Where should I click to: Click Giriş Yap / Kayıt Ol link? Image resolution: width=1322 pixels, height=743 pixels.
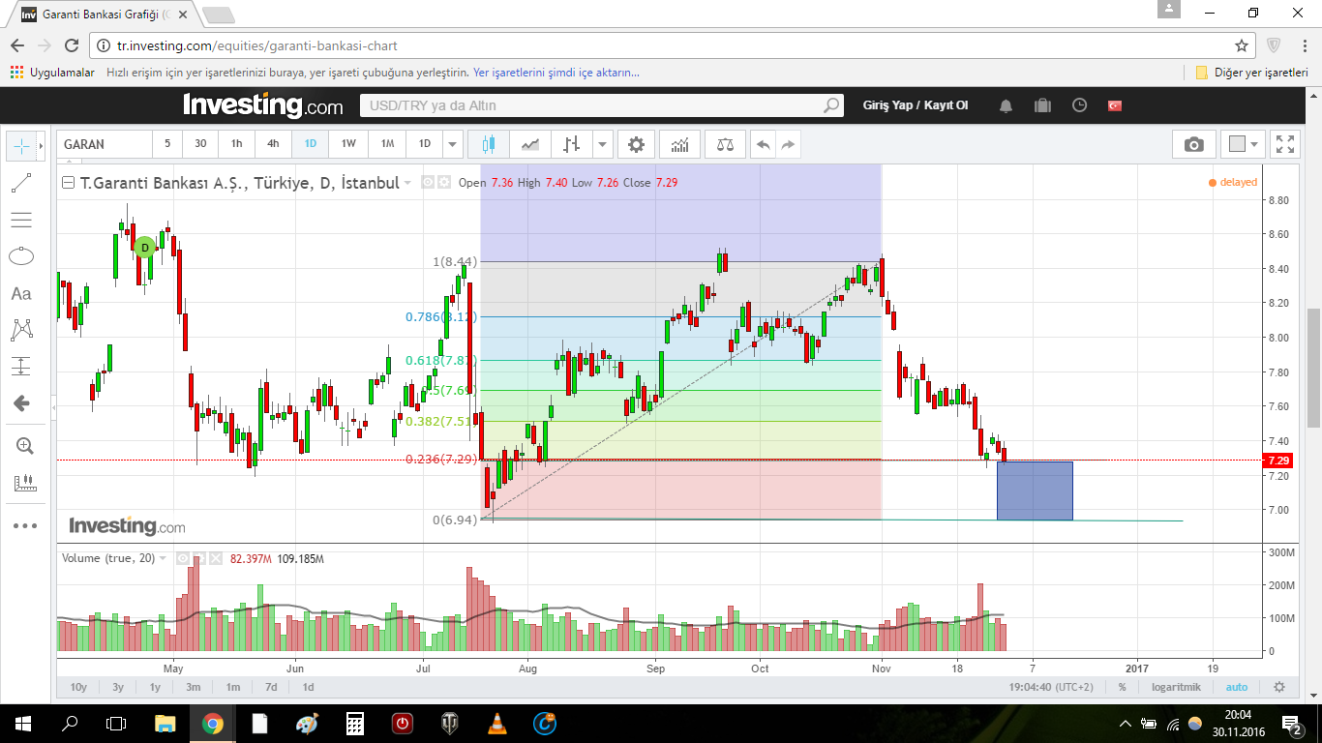tap(916, 105)
